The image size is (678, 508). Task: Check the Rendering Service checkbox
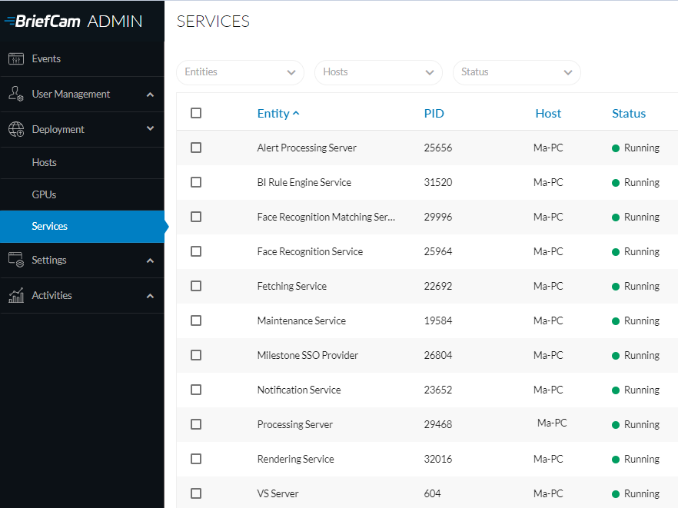[196, 459]
